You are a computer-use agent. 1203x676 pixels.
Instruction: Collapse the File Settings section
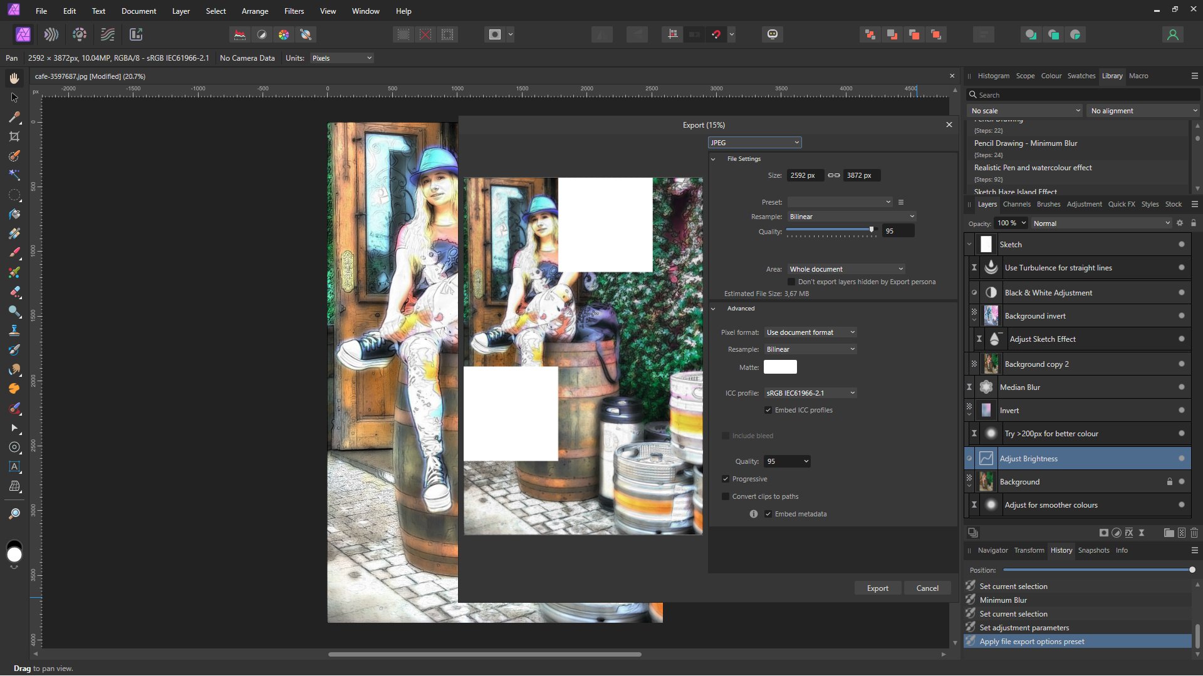point(713,159)
